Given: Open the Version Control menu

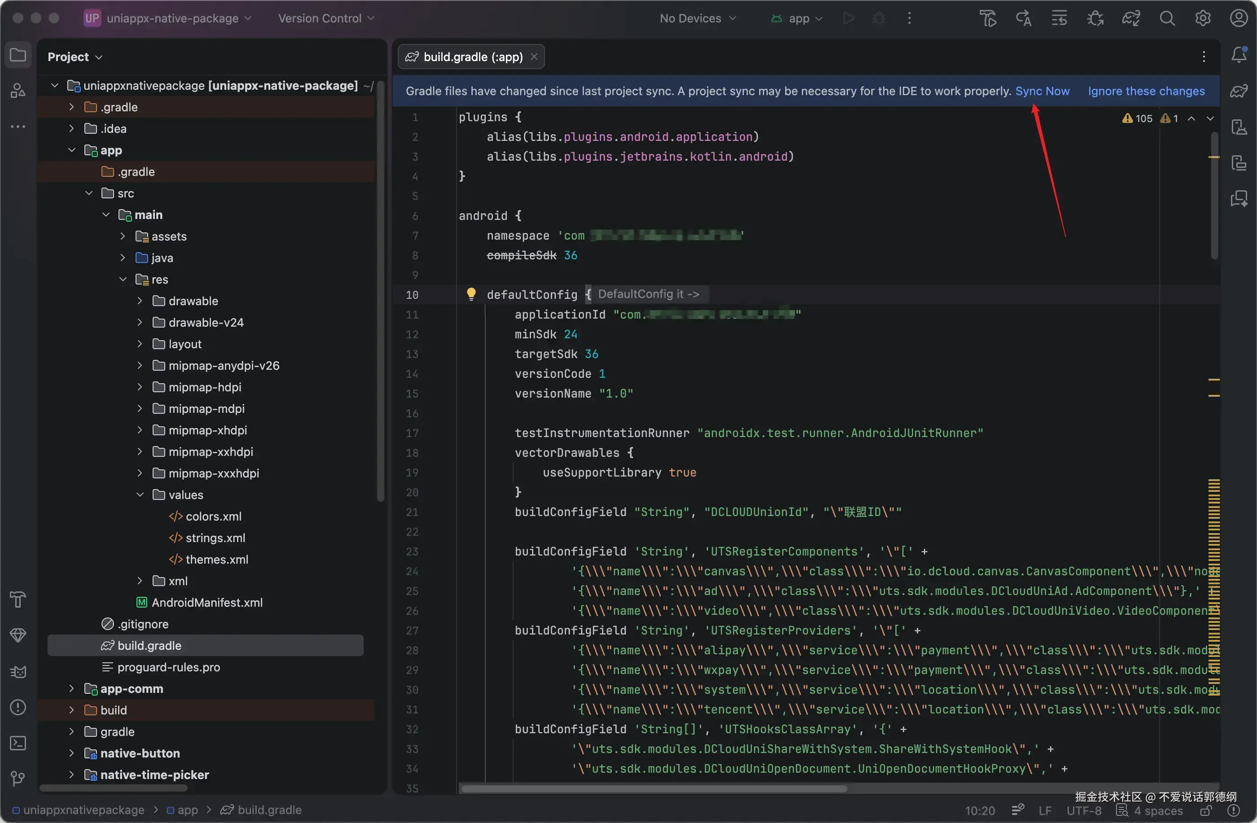Looking at the screenshot, I should click(x=326, y=18).
